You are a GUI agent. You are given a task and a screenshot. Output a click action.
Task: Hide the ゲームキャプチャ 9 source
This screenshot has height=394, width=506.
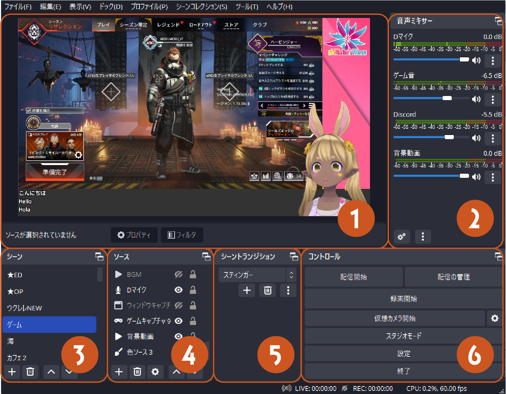click(x=178, y=321)
